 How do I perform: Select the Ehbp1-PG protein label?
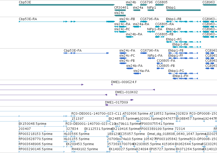(176, 71)
